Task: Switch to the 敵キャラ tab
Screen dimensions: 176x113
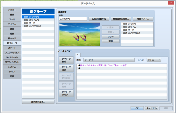Action: point(12,38)
